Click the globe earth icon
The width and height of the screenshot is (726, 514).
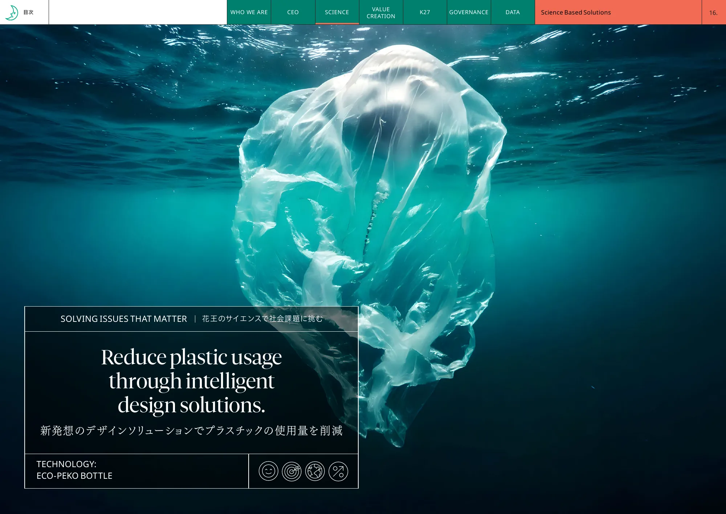click(315, 471)
